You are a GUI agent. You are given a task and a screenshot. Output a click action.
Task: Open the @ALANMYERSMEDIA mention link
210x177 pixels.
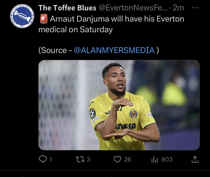(x=114, y=50)
